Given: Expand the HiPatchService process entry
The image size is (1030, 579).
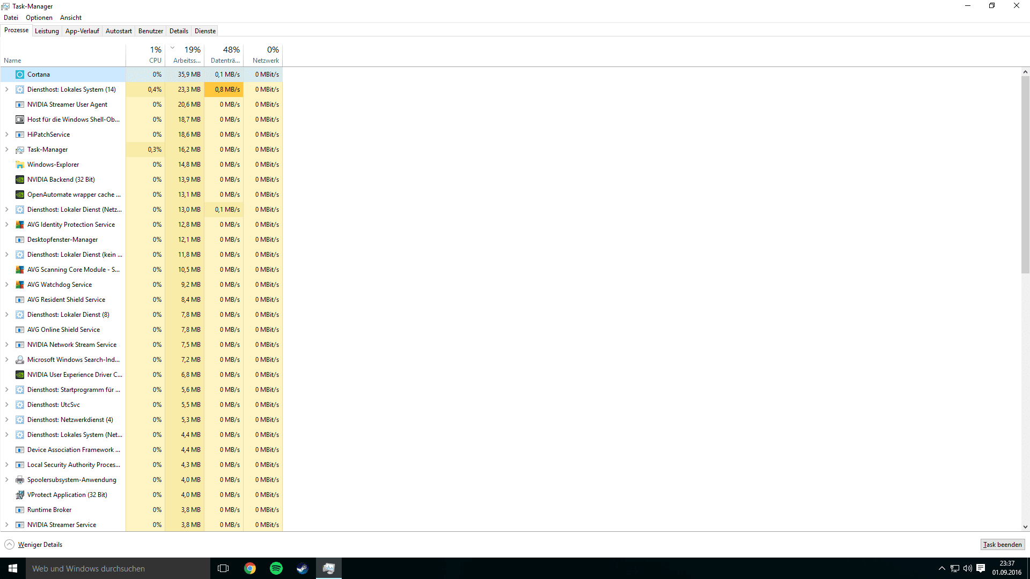Looking at the screenshot, I should point(7,135).
